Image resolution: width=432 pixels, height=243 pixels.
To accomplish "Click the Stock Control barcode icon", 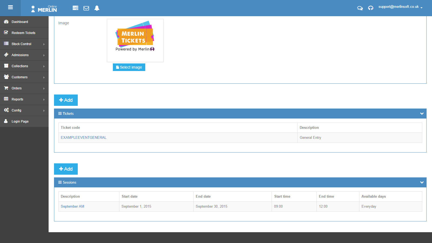I will (x=6, y=43).
